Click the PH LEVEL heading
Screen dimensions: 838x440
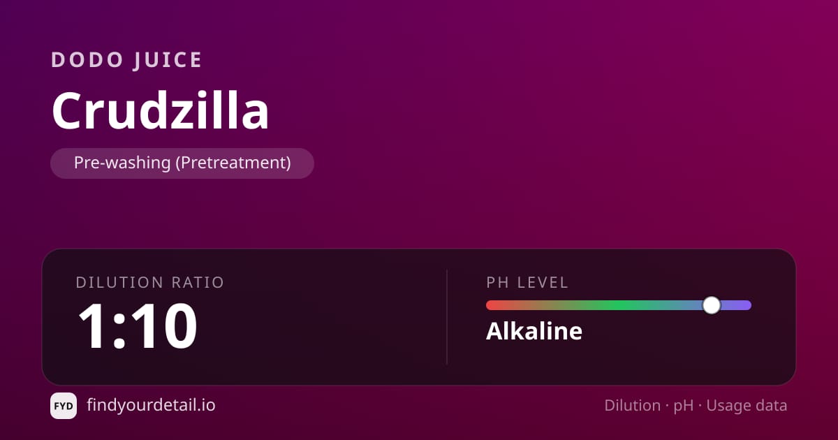click(x=528, y=283)
